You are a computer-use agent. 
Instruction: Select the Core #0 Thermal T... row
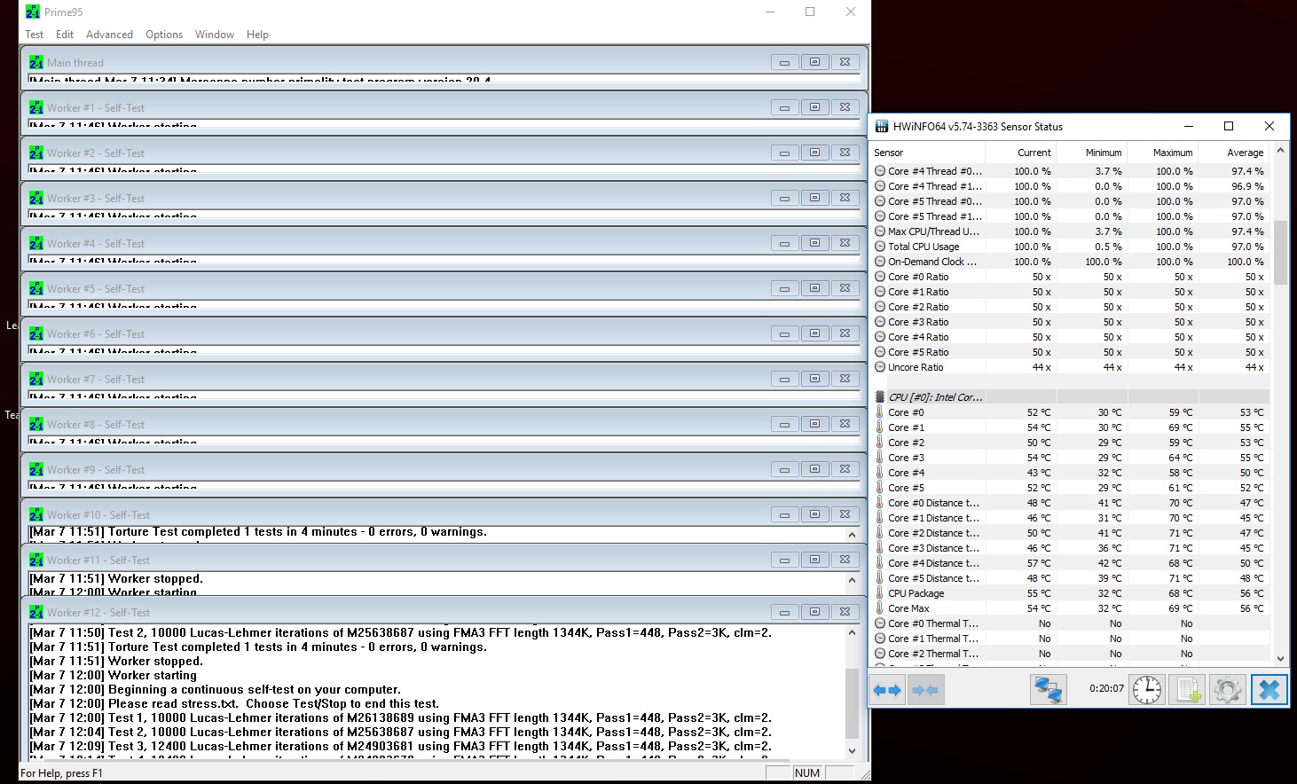1069,623
